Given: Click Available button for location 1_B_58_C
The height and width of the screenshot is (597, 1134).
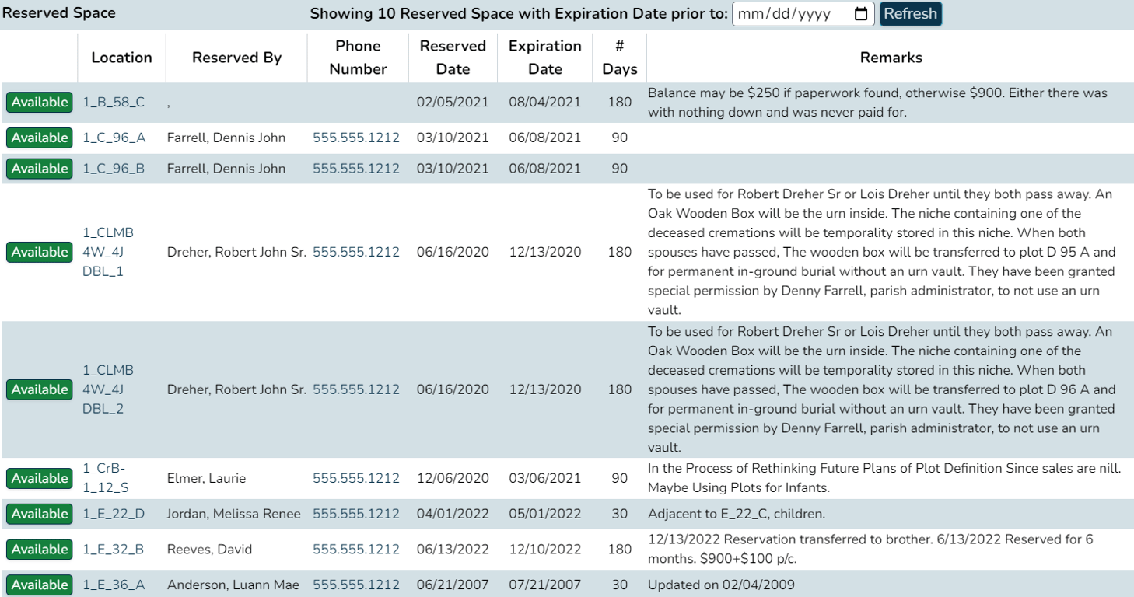Looking at the screenshot, I should point(39,103).
